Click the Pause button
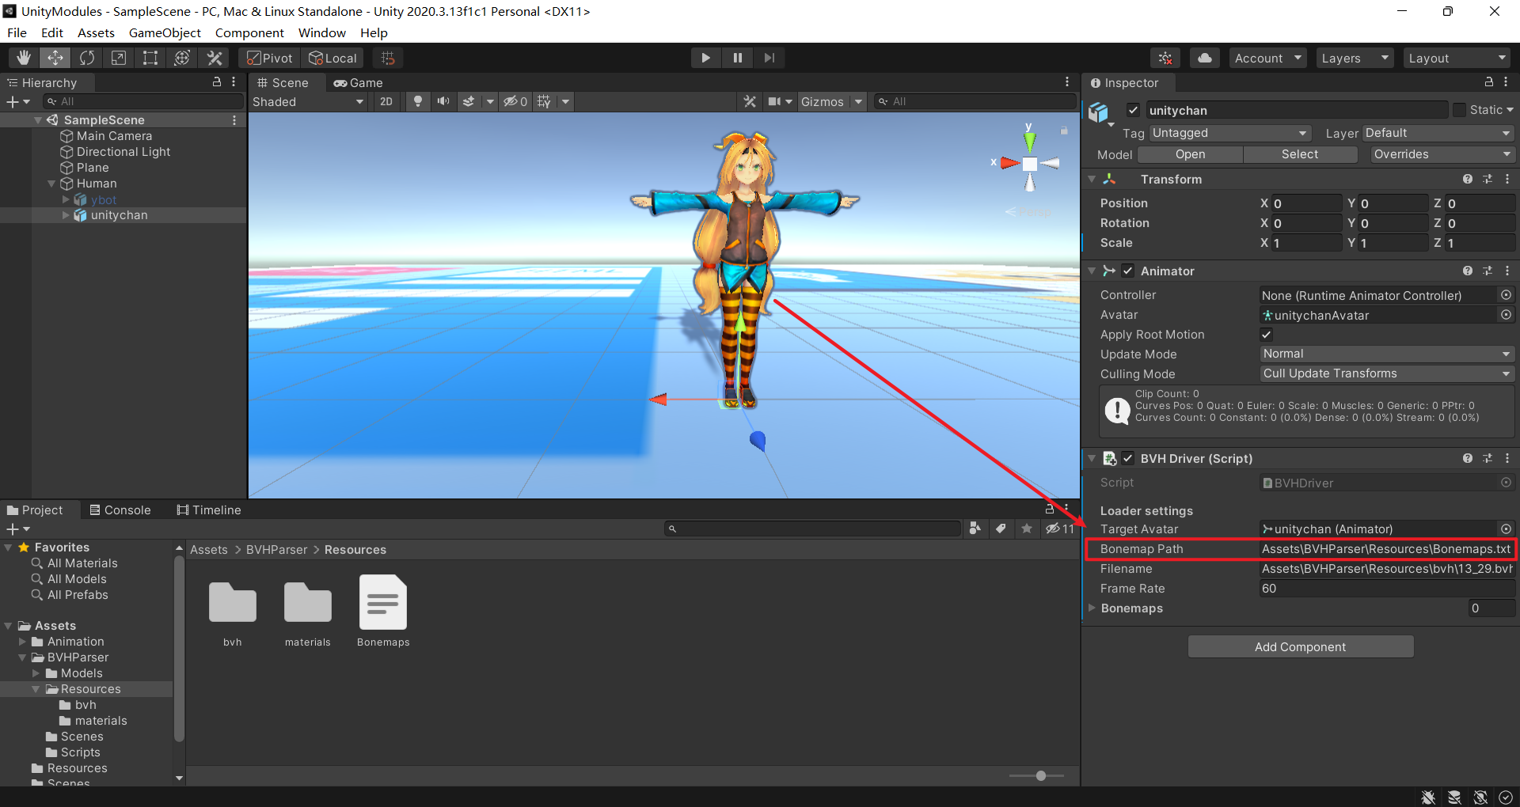Image resolution: width=1520 pixels, height=807 pixels. (737, 58)
